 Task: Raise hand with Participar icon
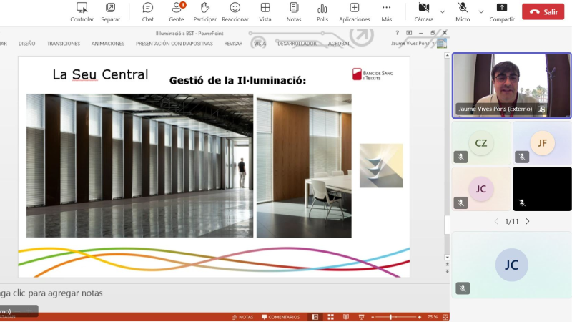point(204,12)
